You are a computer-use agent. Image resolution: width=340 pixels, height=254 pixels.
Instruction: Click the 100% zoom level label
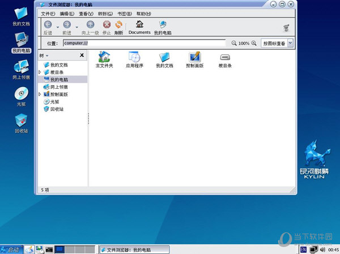(x=244, y=44)
